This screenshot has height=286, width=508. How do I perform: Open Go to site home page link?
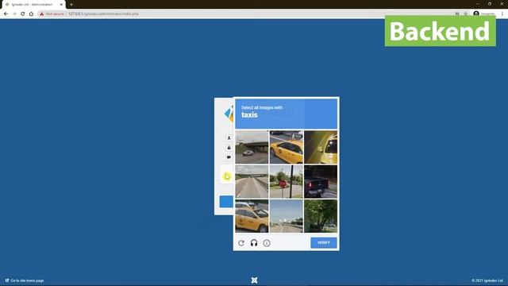25,280
